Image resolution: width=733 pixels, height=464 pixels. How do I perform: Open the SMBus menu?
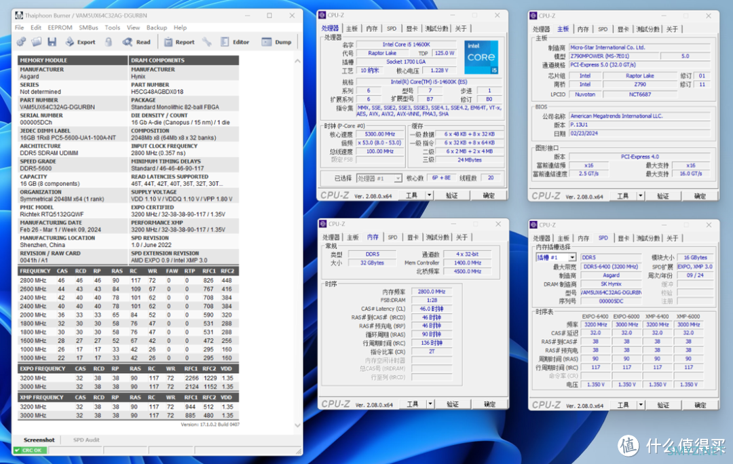click(88, 28)
